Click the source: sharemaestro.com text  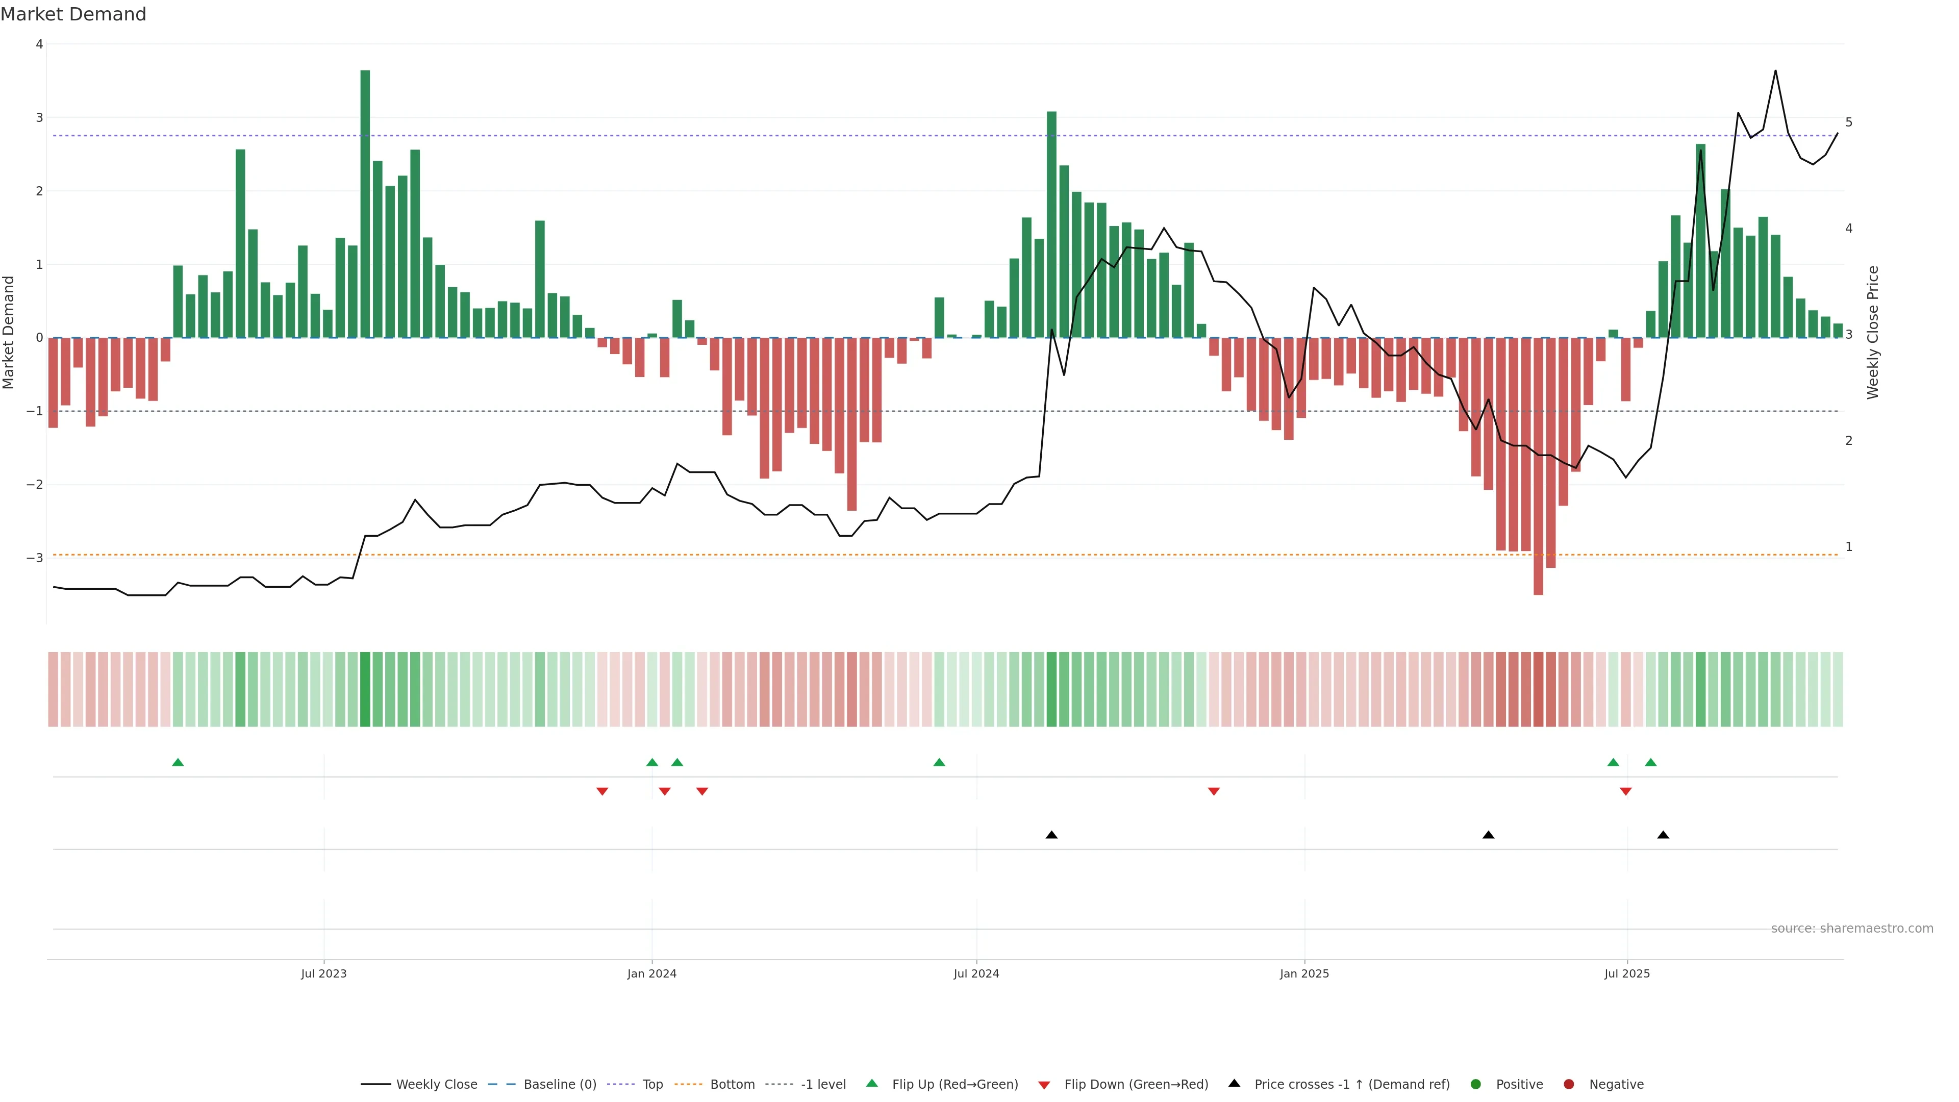tap(1852, 928)
